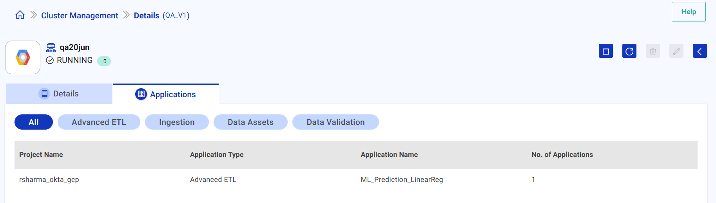Image resolution: width=716 pixels, height=203 pixels.
Task: Open the Details tab
Action: point(59,94)
